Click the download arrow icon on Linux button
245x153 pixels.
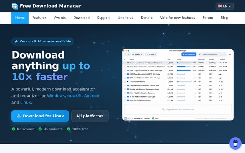coord(19,116)
